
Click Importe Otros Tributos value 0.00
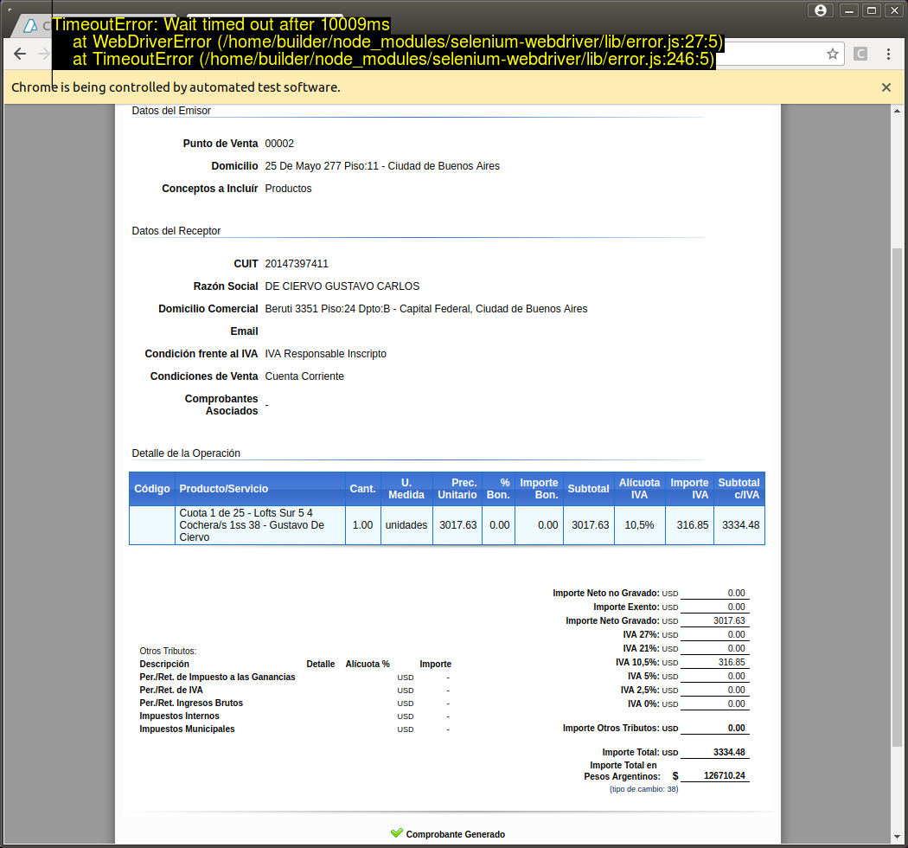point(736,728)
